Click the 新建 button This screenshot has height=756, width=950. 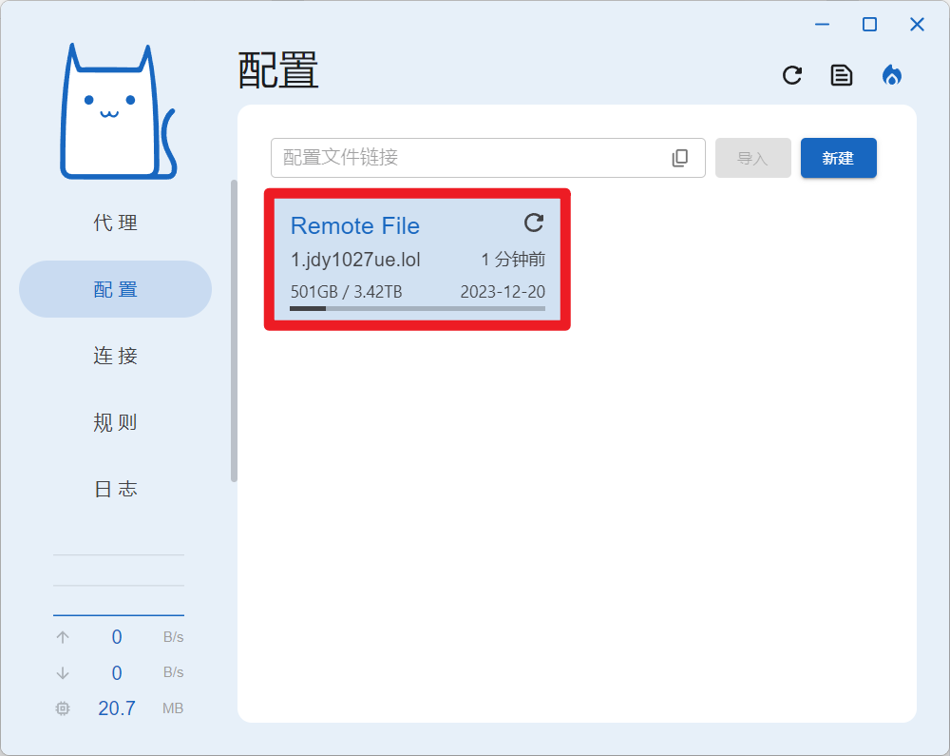point(839,158)
